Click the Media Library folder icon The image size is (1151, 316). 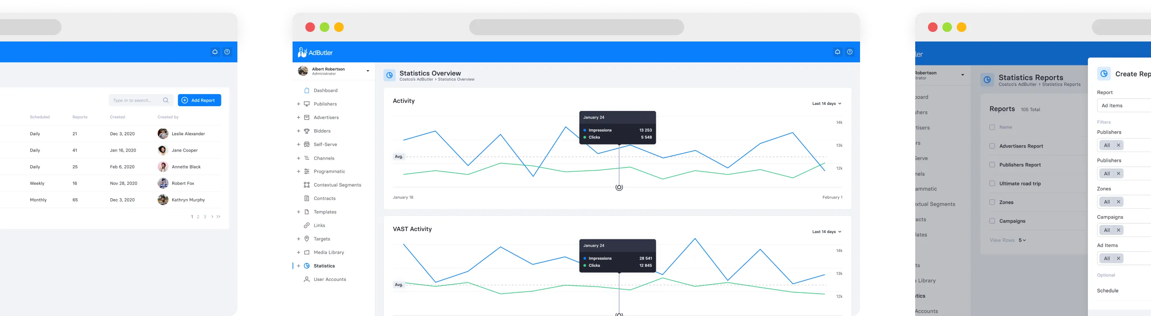click(x=307, y=252)
